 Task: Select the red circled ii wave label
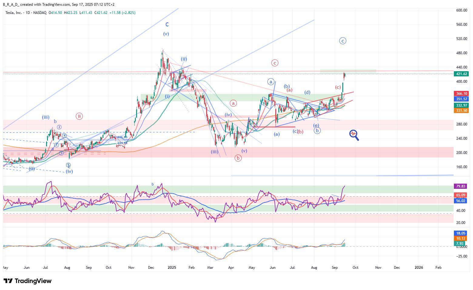tap(79, 116)
